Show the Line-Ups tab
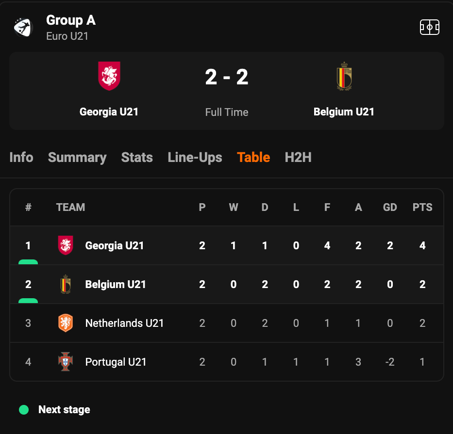The width and height of the screenshot is (453, 434). (x=195, y=158)
